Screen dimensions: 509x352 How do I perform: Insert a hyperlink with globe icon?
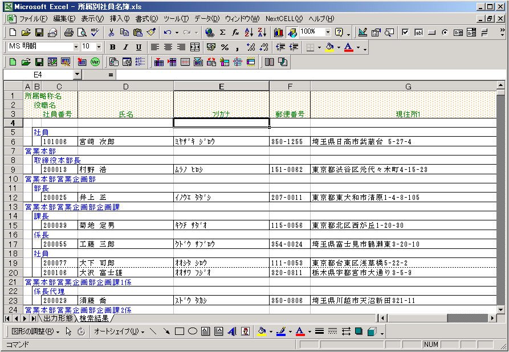(210, 32)
